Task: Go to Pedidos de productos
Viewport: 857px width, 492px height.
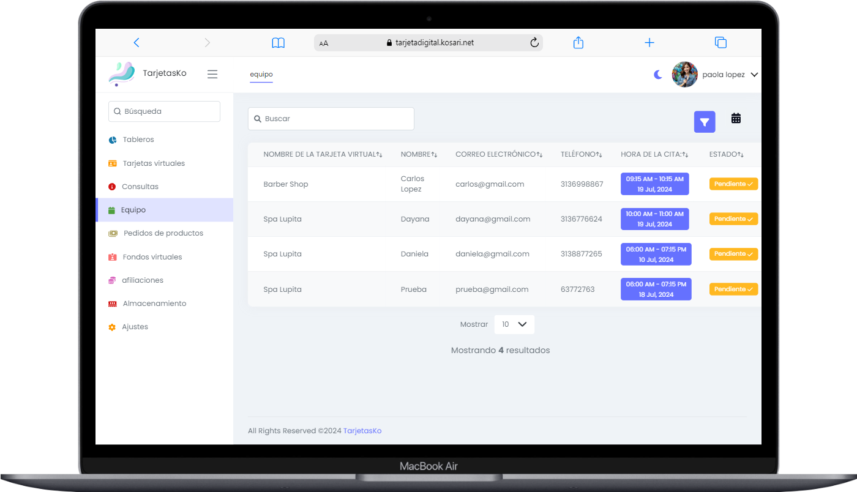Action: 163,233
